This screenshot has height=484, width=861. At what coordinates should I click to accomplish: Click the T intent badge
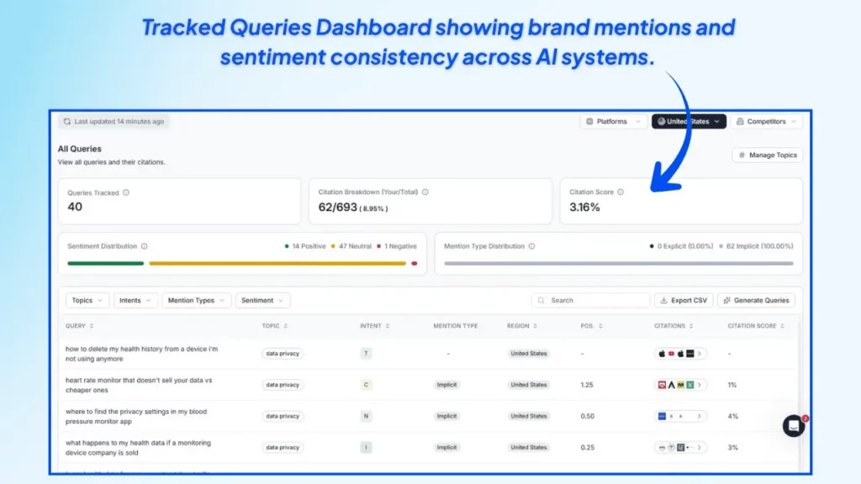coord(366,354)
